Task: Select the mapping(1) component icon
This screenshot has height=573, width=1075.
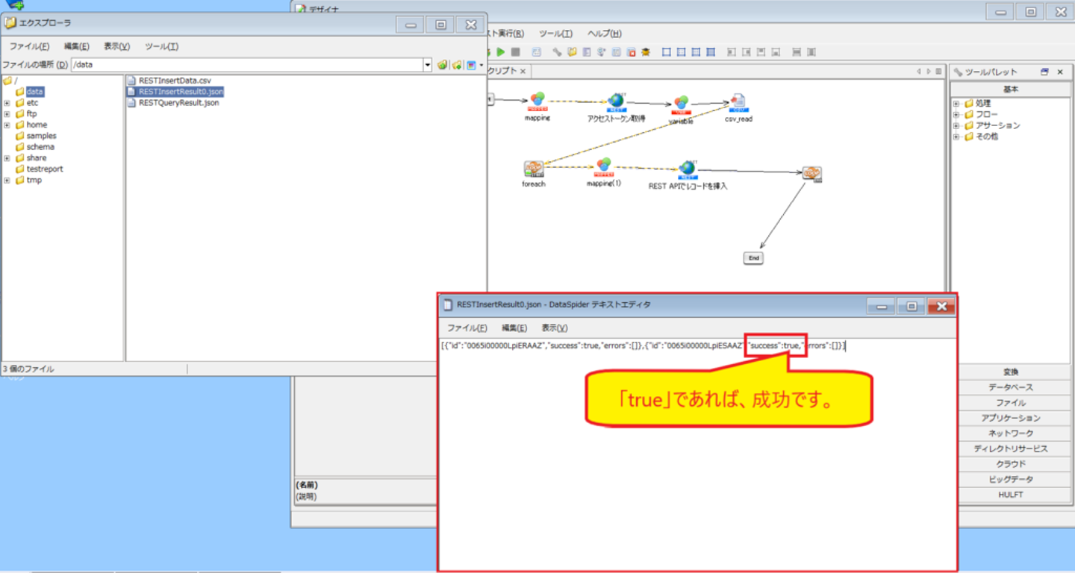Action: point(603,167)
